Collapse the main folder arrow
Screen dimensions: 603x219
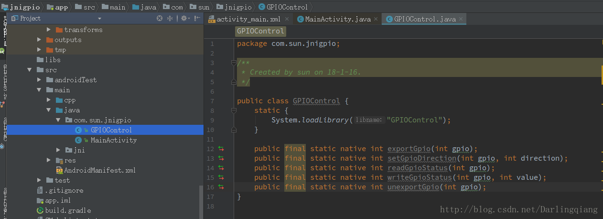click(39, 90)
